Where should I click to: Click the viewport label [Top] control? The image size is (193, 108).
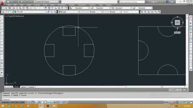10,16
